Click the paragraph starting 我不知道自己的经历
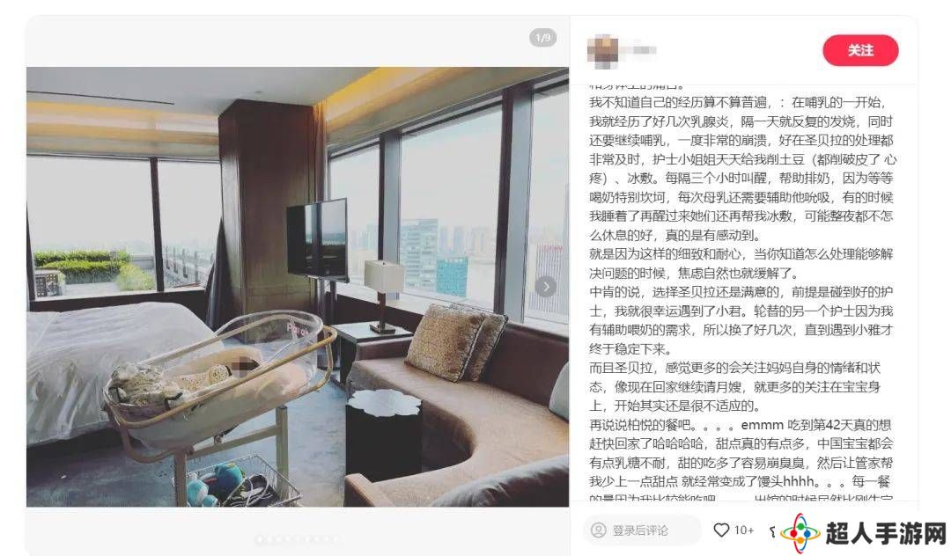This screenshot has height=556, width=951. point(741,168)
